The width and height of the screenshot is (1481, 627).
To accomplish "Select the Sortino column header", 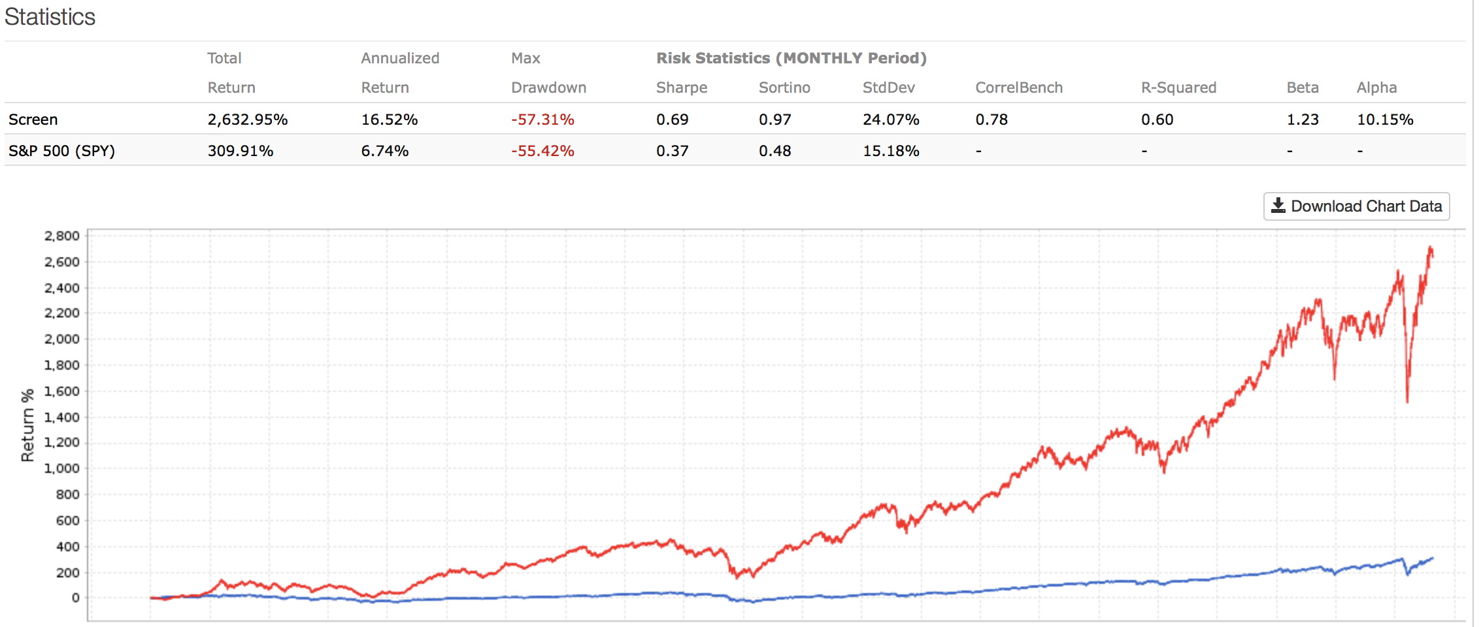I will point(784,88).
